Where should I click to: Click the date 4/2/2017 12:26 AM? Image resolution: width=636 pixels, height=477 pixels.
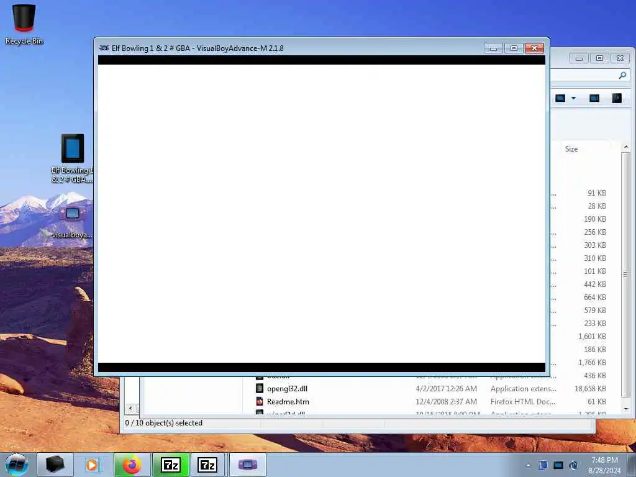446,389
